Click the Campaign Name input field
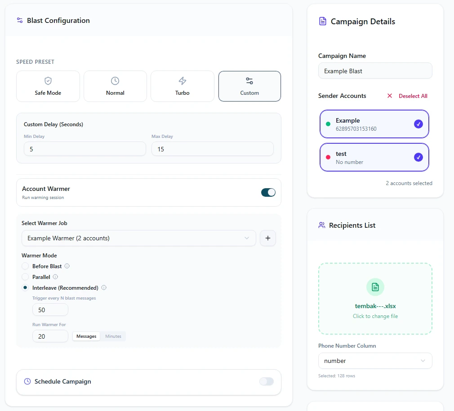This screenshot has width=454, height=411. pos(375,71)
